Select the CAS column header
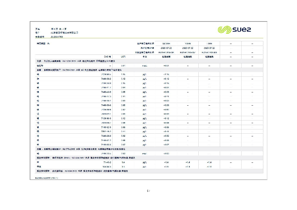This screenshot has height=210, width=297. coord(107,57)
